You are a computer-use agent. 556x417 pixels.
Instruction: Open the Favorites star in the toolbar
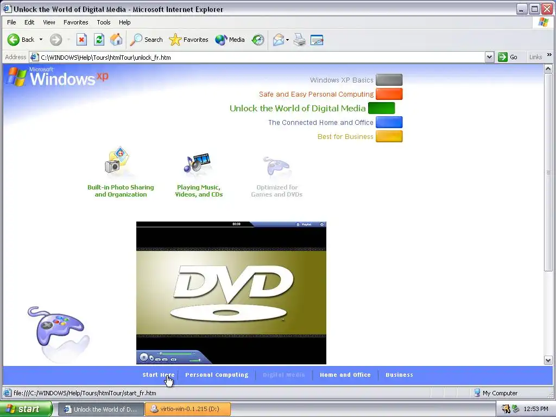(188, 40)
